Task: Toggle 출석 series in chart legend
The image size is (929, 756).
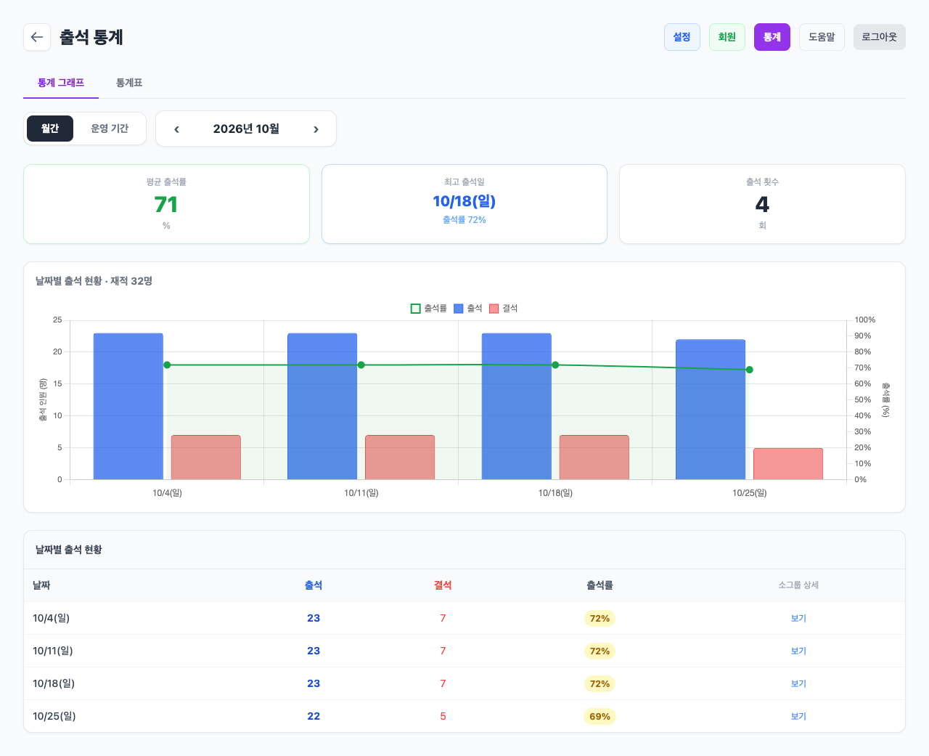Action: (468, 309)
